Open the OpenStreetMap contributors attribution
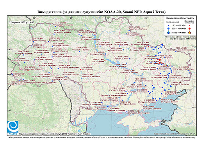 (175, 134)
